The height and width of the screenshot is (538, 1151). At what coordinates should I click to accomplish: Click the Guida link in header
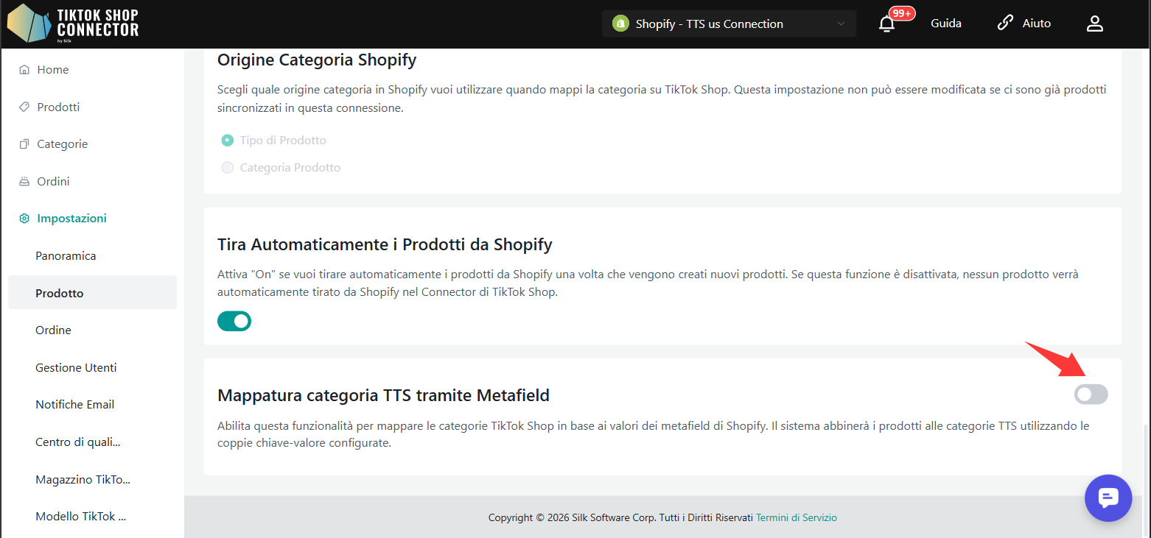tap(945, 24)
